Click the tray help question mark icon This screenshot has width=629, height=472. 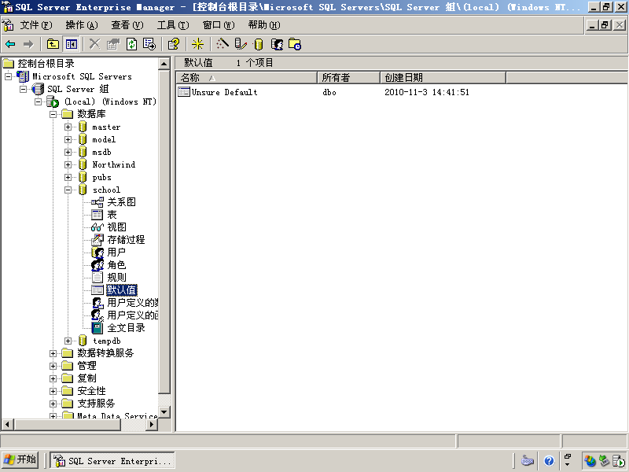549,461
